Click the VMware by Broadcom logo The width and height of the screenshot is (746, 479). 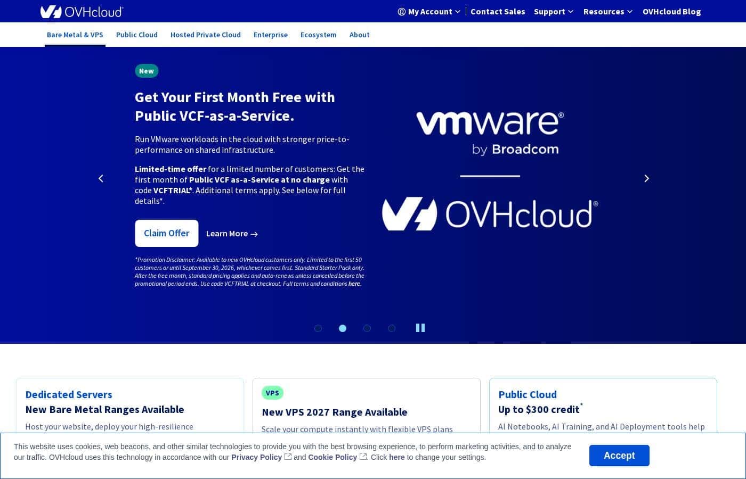[x=490, y=133]
